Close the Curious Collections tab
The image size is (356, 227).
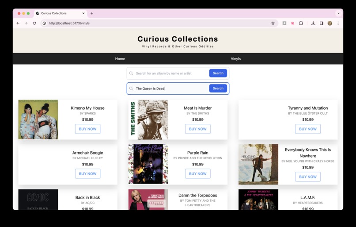pyautogui.click(x=83, y=13)
